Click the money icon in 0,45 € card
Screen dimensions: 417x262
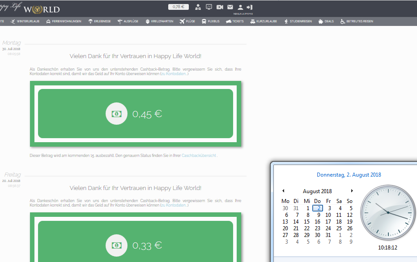[116, 114]
